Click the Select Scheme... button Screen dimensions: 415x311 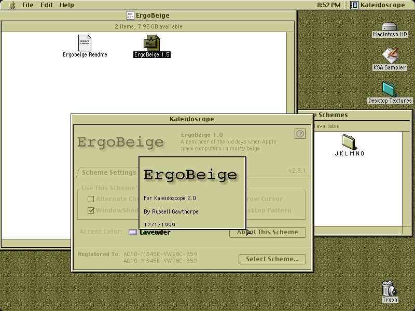coord(272,259)
